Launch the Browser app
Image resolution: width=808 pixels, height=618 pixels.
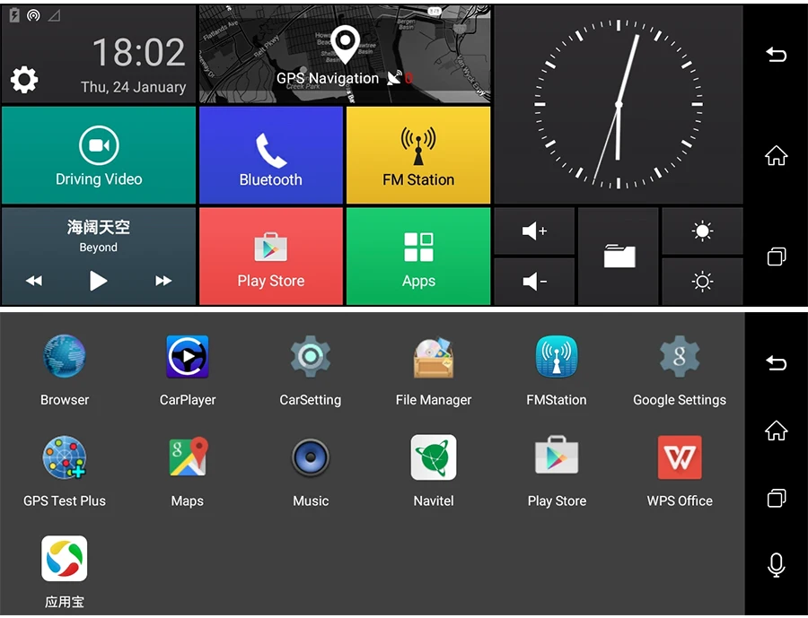pyautogui.click(x=65, y=370)
